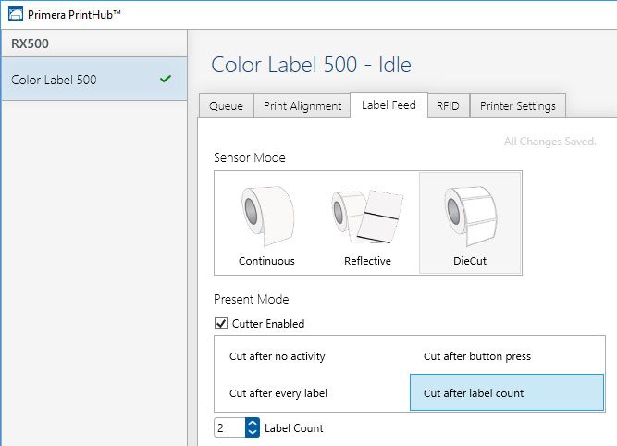The height and width of the screenshot is (446, 617).
Task: Toggle the Cutter Enabled checkbox
Action: coord(221,324)
